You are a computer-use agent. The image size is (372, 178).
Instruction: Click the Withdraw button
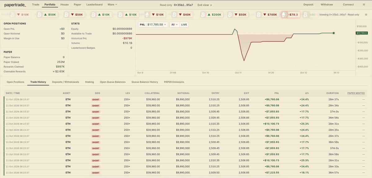click(x=327, y=5)
